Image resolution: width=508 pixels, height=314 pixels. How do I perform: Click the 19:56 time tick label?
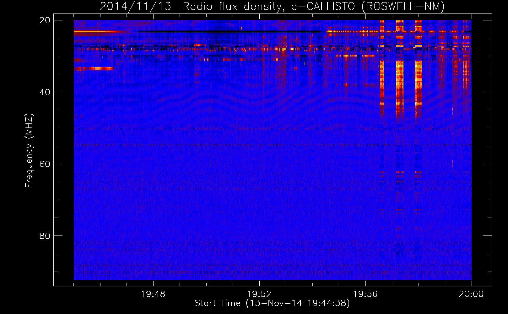point(365,294)
